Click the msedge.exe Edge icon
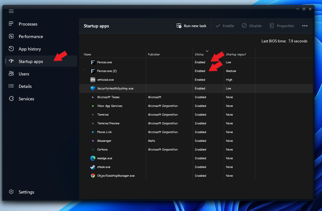The width and height of the screenshot is (322, 211). click(93, 158)
